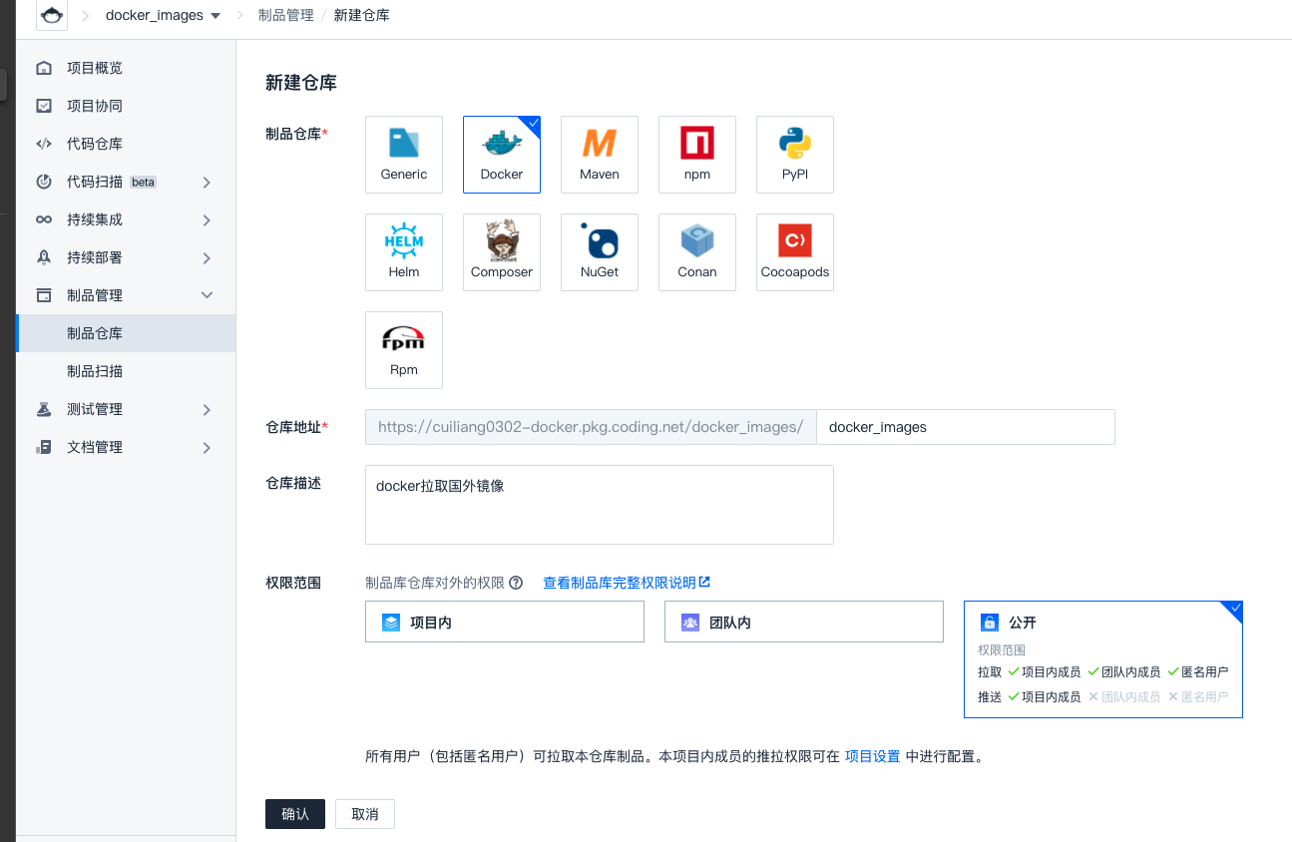Image resolution: width=1292 pixels, height=842 pixels.
Task: Pick the Rpm repository type
Action: point(404,350)
